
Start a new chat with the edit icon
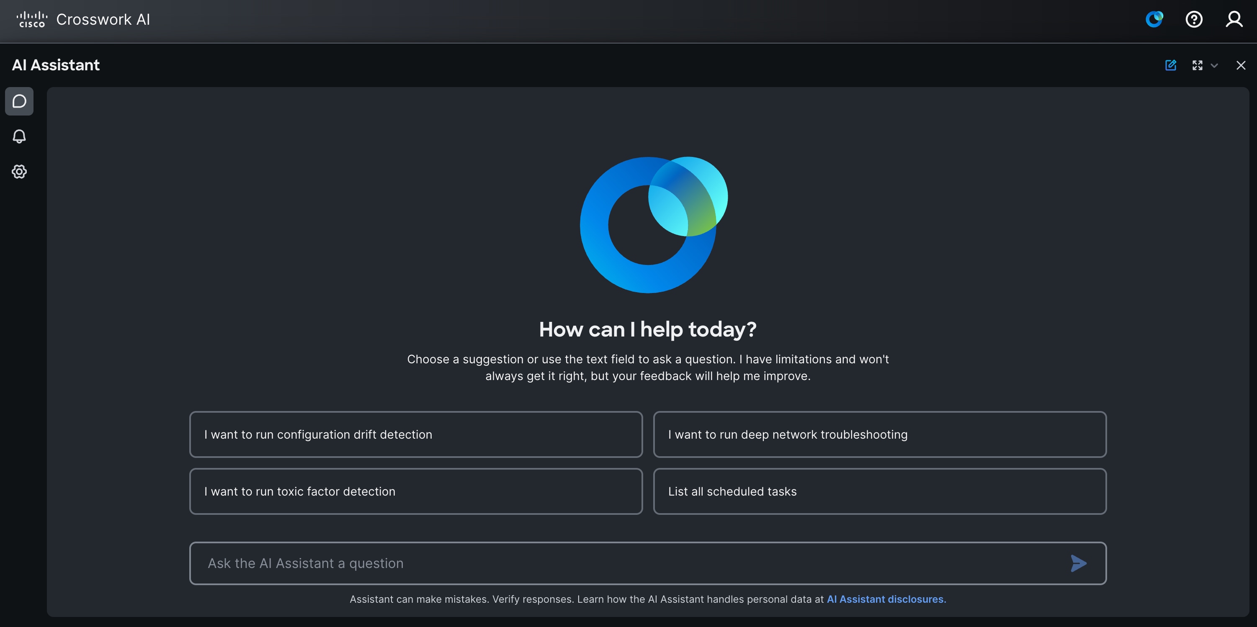tap(1170, 65)
